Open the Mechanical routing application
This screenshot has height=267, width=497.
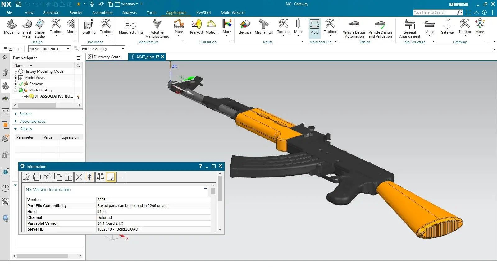[x=264, y=27]
